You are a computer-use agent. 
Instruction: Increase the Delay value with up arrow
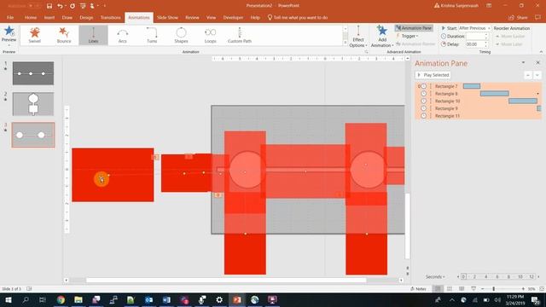pos(486,43)
